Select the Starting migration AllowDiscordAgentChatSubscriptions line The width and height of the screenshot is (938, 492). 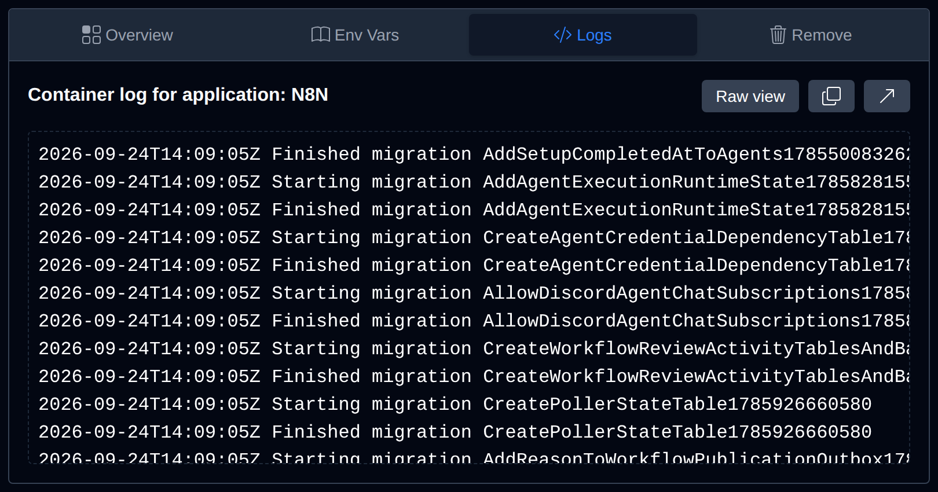474,293
